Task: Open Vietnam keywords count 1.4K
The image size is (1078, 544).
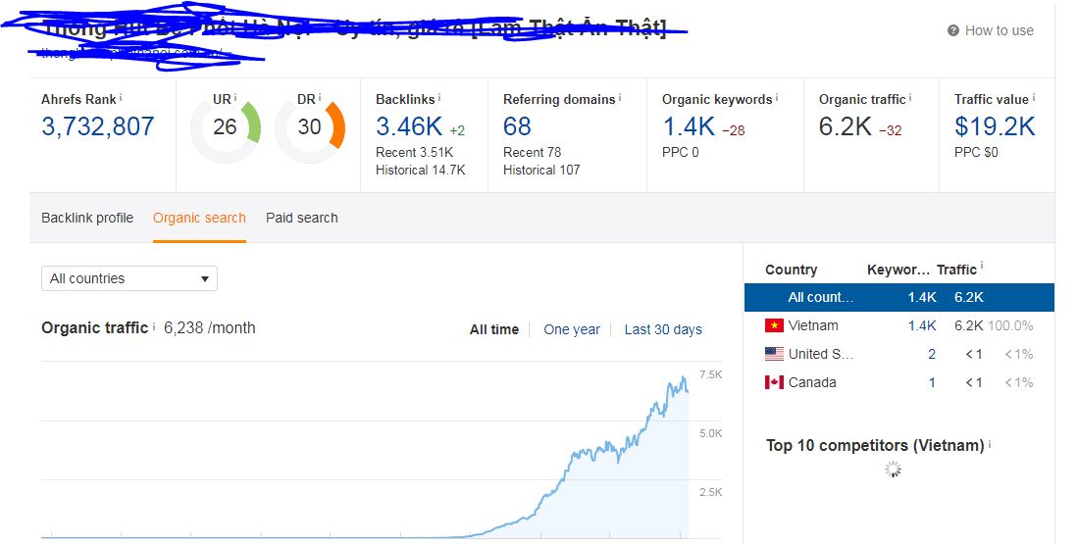Action: (922, 325)
